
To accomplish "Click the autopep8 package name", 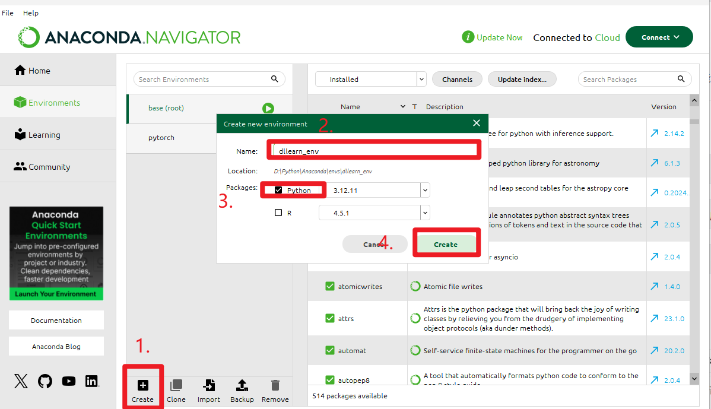I will 354,380.
